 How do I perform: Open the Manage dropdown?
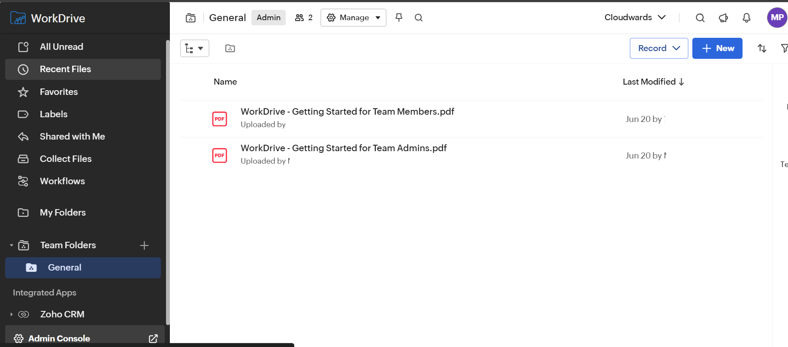click(x=353, y=18)
